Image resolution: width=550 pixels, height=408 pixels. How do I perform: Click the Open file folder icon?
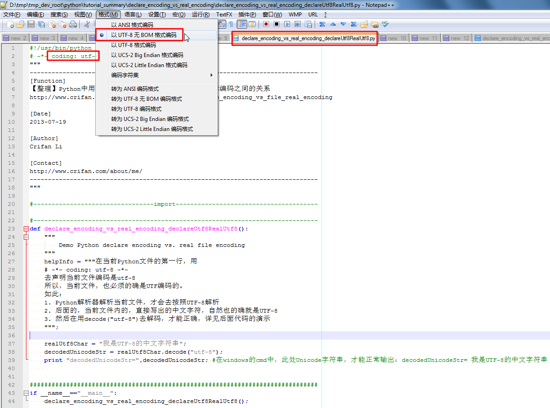pyautogui.click(x=21, y=24)
